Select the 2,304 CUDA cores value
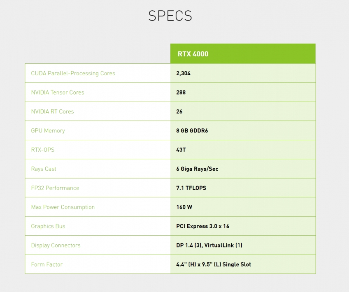The image size is (349, 292). point(183,73)
